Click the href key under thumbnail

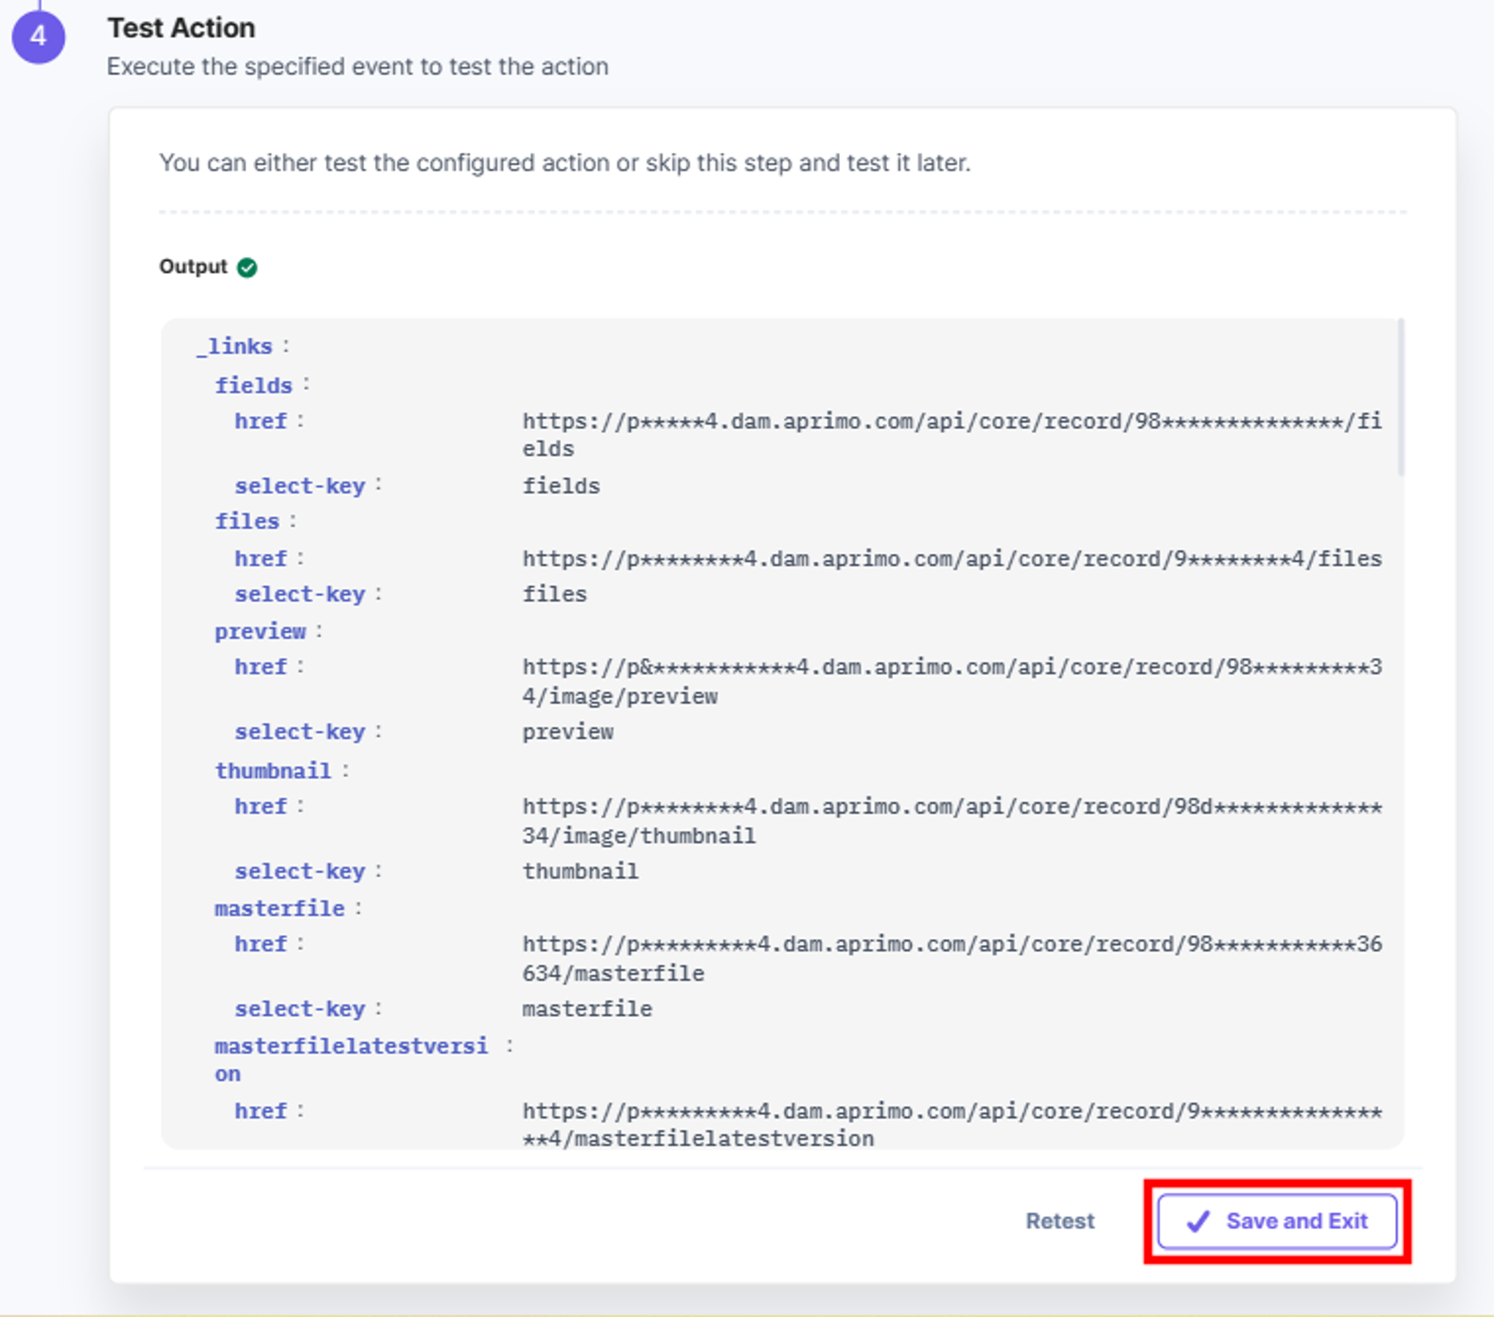pos(260,807)
